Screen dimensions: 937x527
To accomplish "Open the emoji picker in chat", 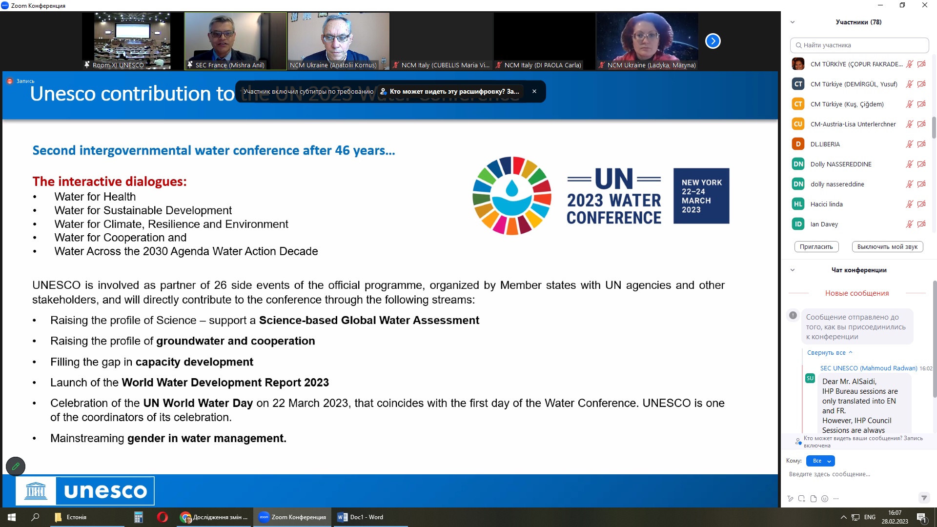I will 825,499.
